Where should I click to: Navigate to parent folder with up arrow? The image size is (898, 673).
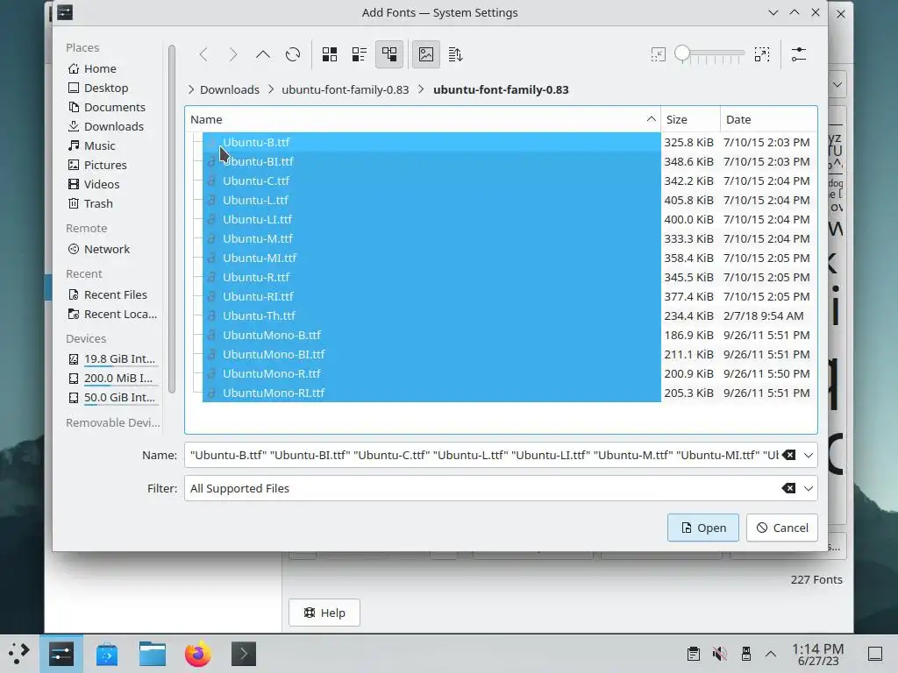263,54
